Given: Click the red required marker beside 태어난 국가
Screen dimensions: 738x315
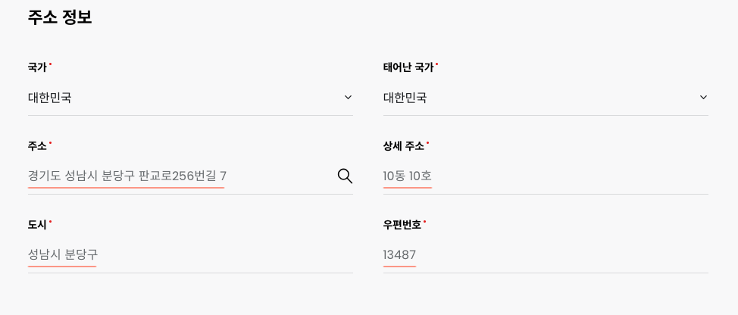Looking at the screenshot, I should [436, 64].
